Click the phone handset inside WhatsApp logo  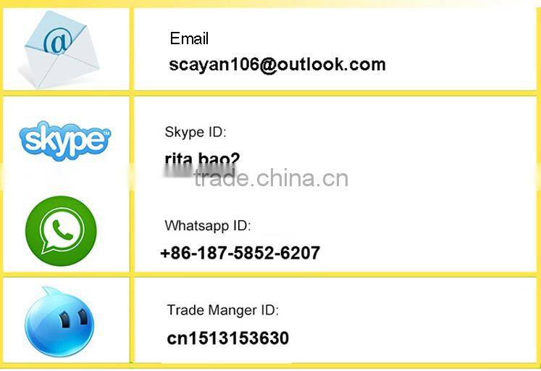tap(62, 230)
